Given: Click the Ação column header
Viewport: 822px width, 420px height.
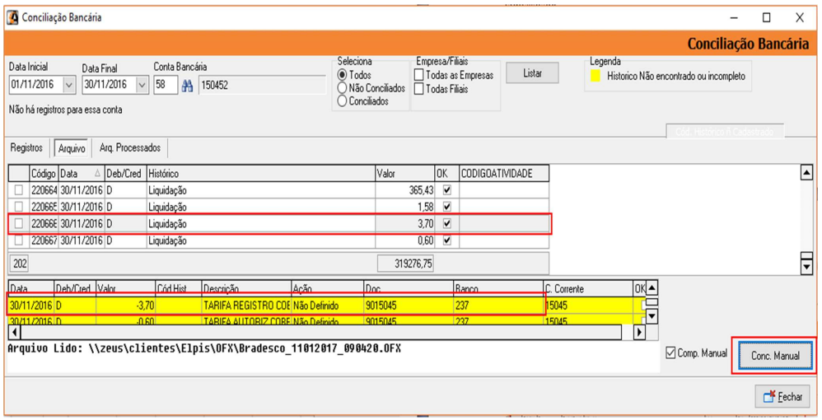Looking at the screenshot, I should [328, 288].
